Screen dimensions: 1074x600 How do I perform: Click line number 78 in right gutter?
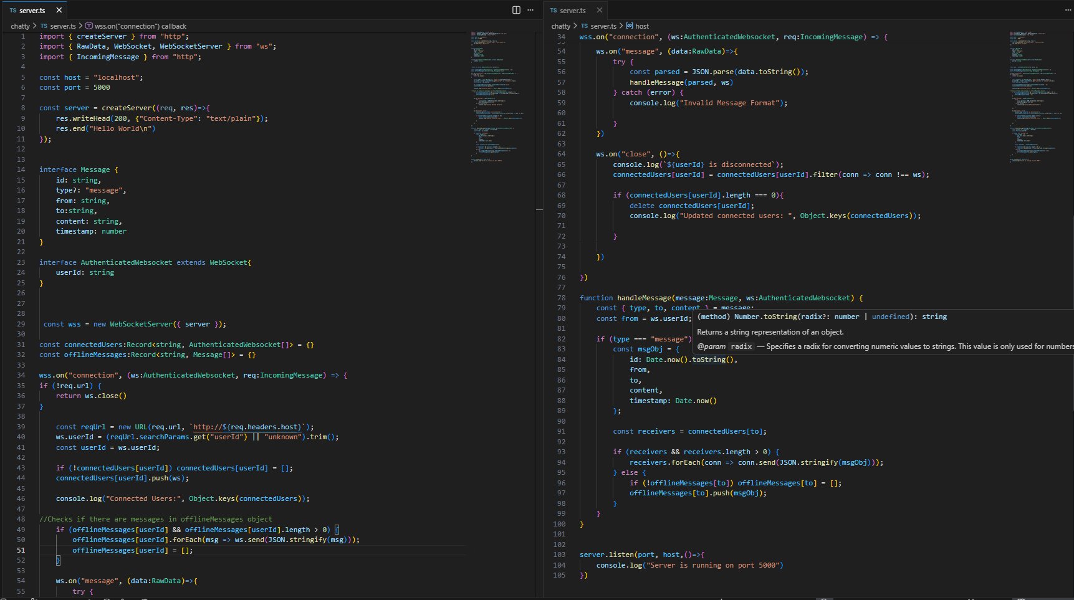coord(561,298)
